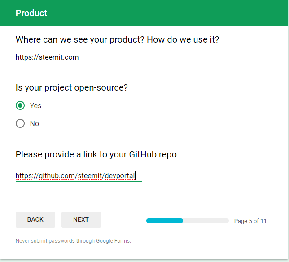
Task: Click the gray unfilled part of progress bar
Action: coord(206,221)
